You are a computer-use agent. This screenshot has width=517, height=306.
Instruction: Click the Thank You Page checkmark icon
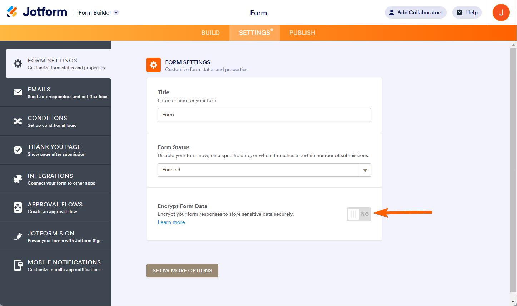coord(18,150)
